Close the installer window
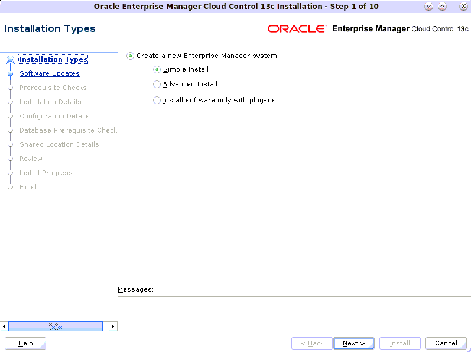 (x=463, y=7)
